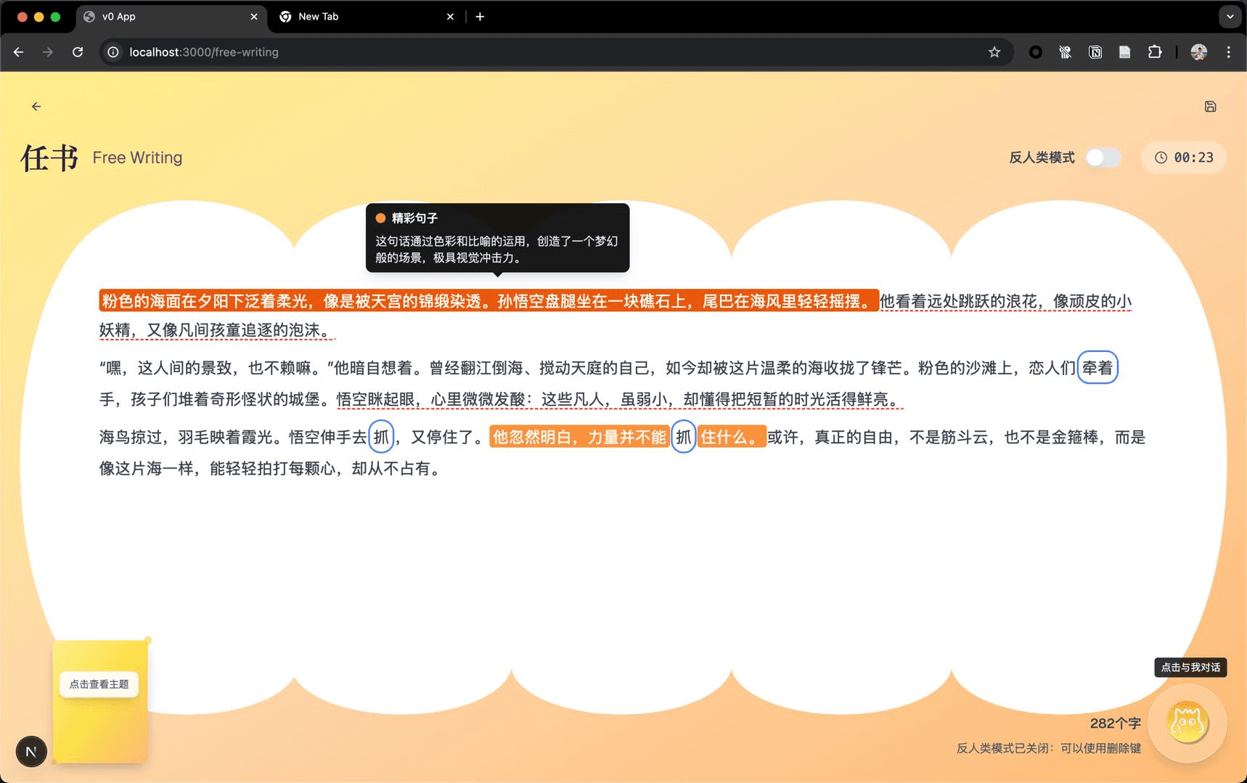Click the 00:23 timer badge

click(1184, 157)
